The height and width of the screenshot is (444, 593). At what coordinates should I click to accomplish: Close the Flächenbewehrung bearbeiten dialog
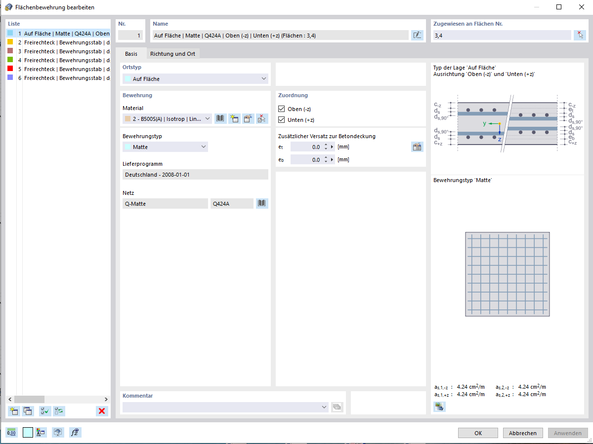tap(581, 7)
